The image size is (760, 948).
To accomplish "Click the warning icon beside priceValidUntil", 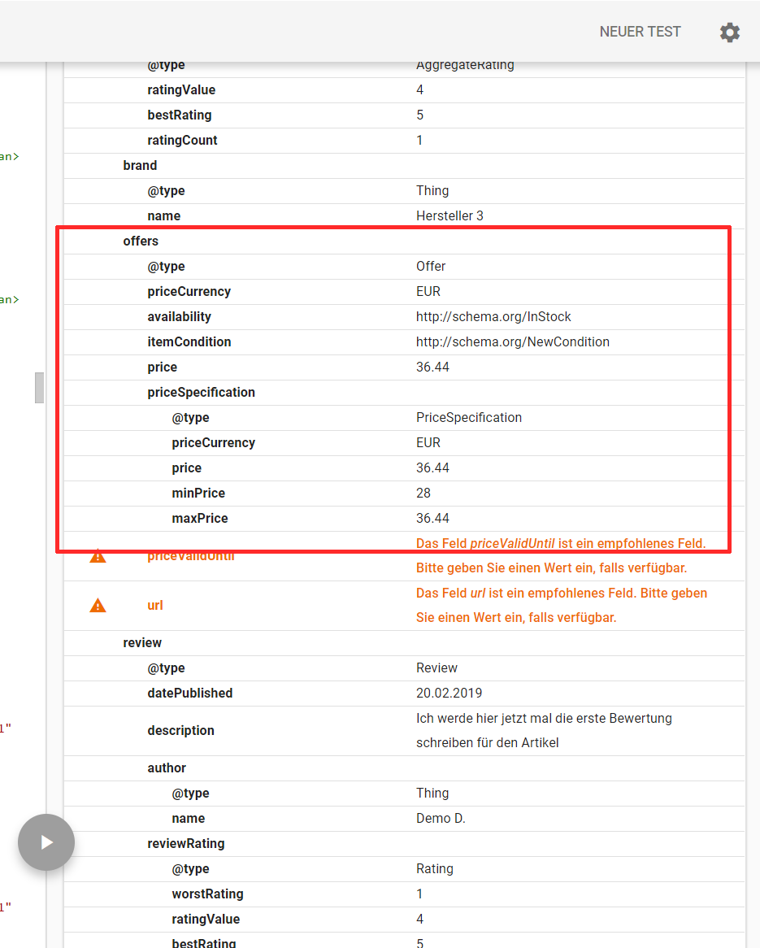I will (x=98, y=556).
